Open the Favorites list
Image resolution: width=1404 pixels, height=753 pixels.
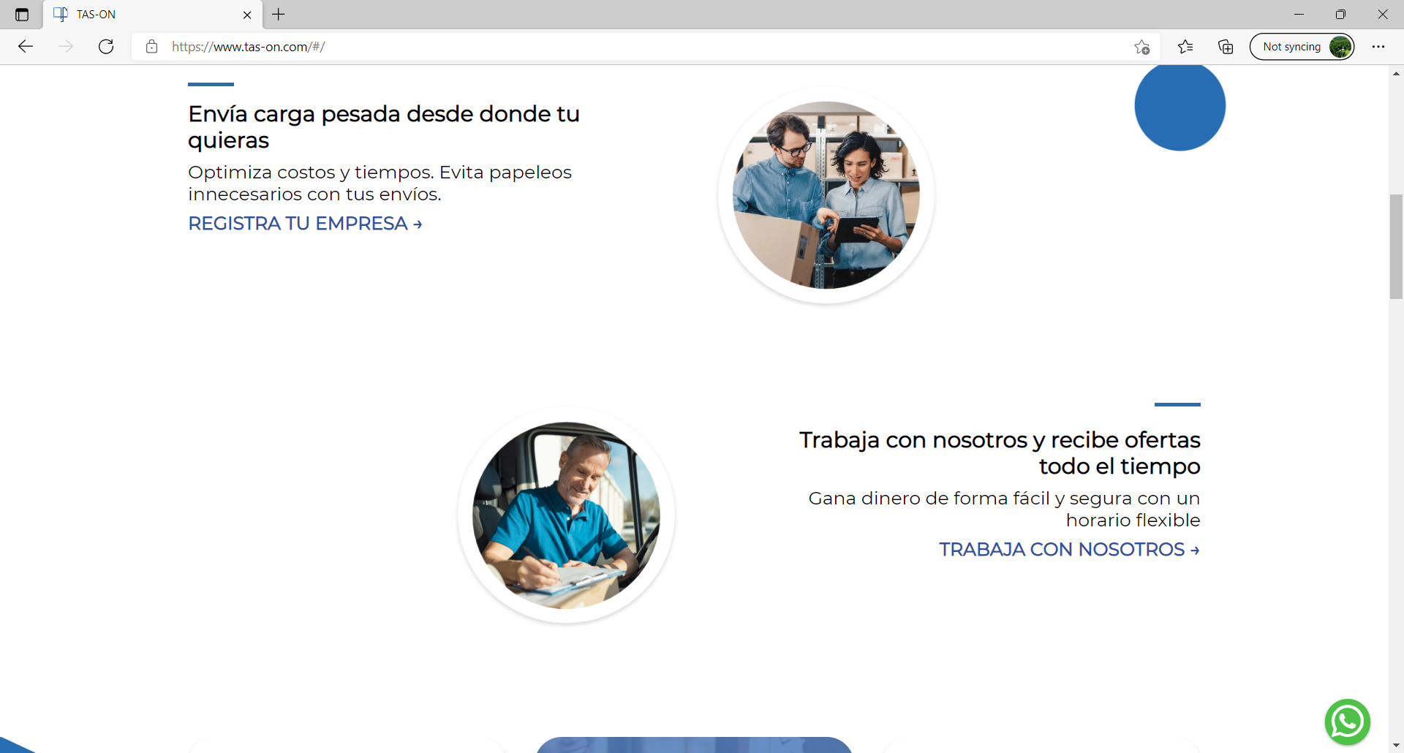coord(1185,47)
